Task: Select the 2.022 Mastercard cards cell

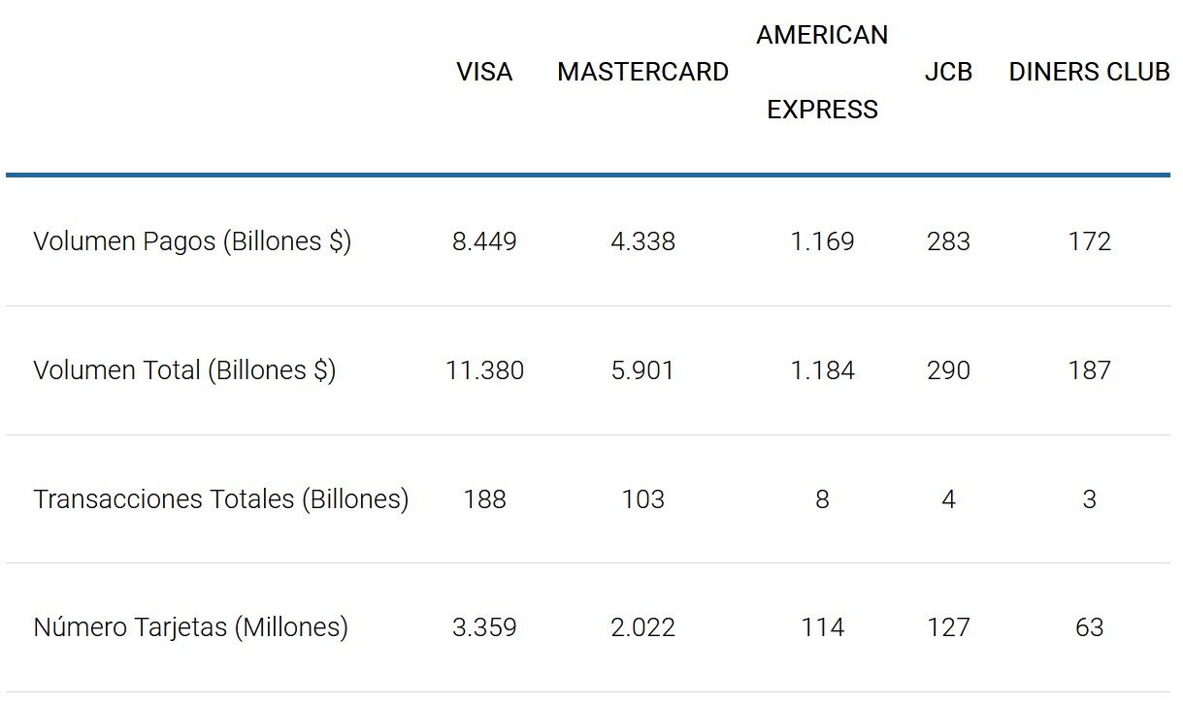Action: click(642, 627)
